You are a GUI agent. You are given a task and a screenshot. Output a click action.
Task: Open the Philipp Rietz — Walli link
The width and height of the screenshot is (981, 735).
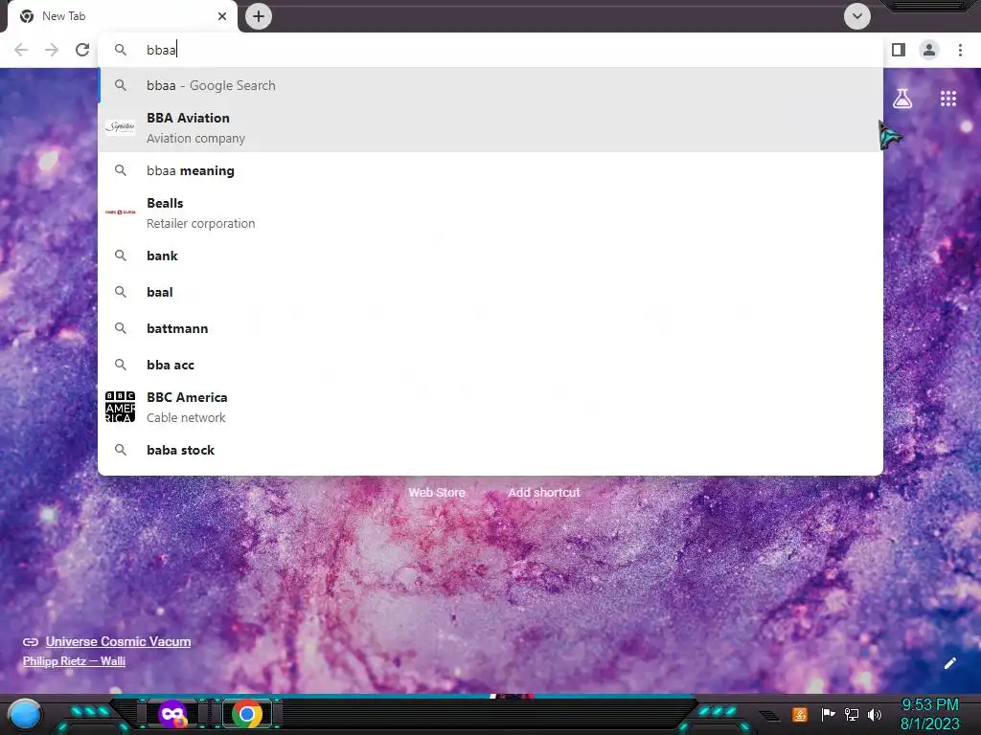click(x=74, y=660)
